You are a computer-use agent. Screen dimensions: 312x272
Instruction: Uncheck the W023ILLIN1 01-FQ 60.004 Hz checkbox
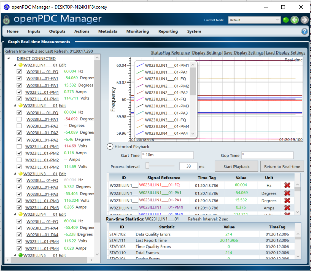click(19, 72)
